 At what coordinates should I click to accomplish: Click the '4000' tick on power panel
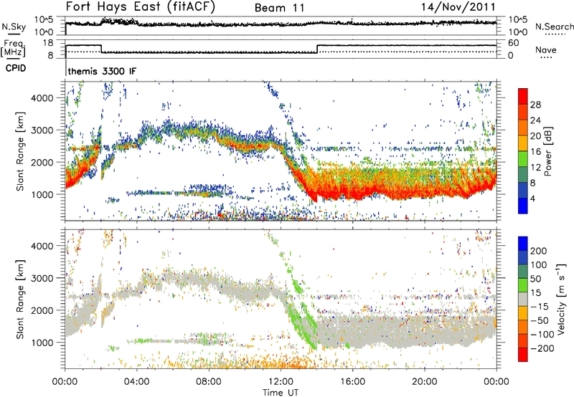tap(42, 98)
